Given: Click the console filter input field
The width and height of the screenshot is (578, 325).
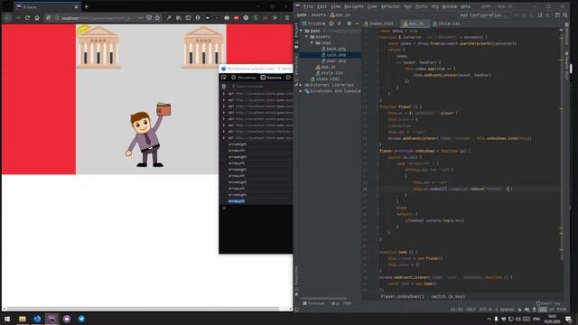Looking at the screenshot, I should click(262, 87).
